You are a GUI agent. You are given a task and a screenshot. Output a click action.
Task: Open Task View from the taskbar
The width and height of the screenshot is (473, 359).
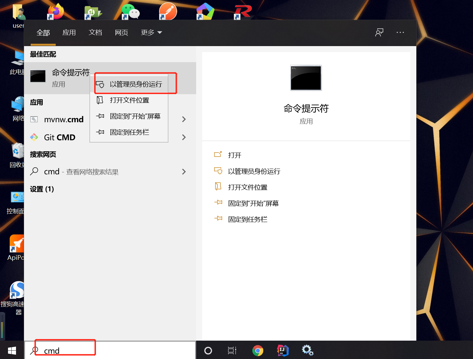[232, 350]
